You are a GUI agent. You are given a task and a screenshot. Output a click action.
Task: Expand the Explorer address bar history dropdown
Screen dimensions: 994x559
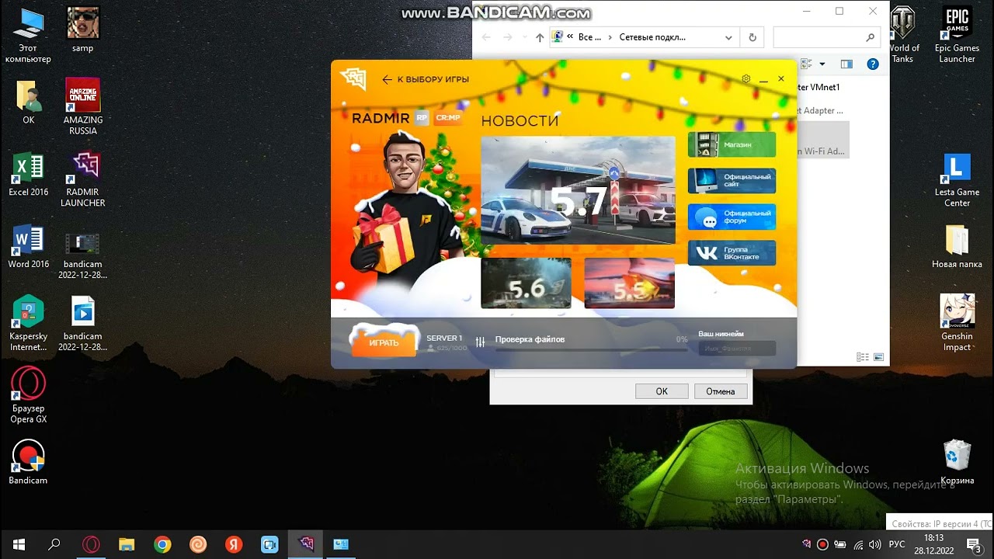click(x=728, y=37)
